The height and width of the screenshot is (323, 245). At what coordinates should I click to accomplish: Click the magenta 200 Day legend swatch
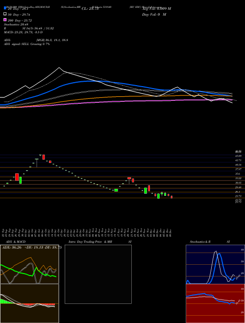(x=5, y=20)
